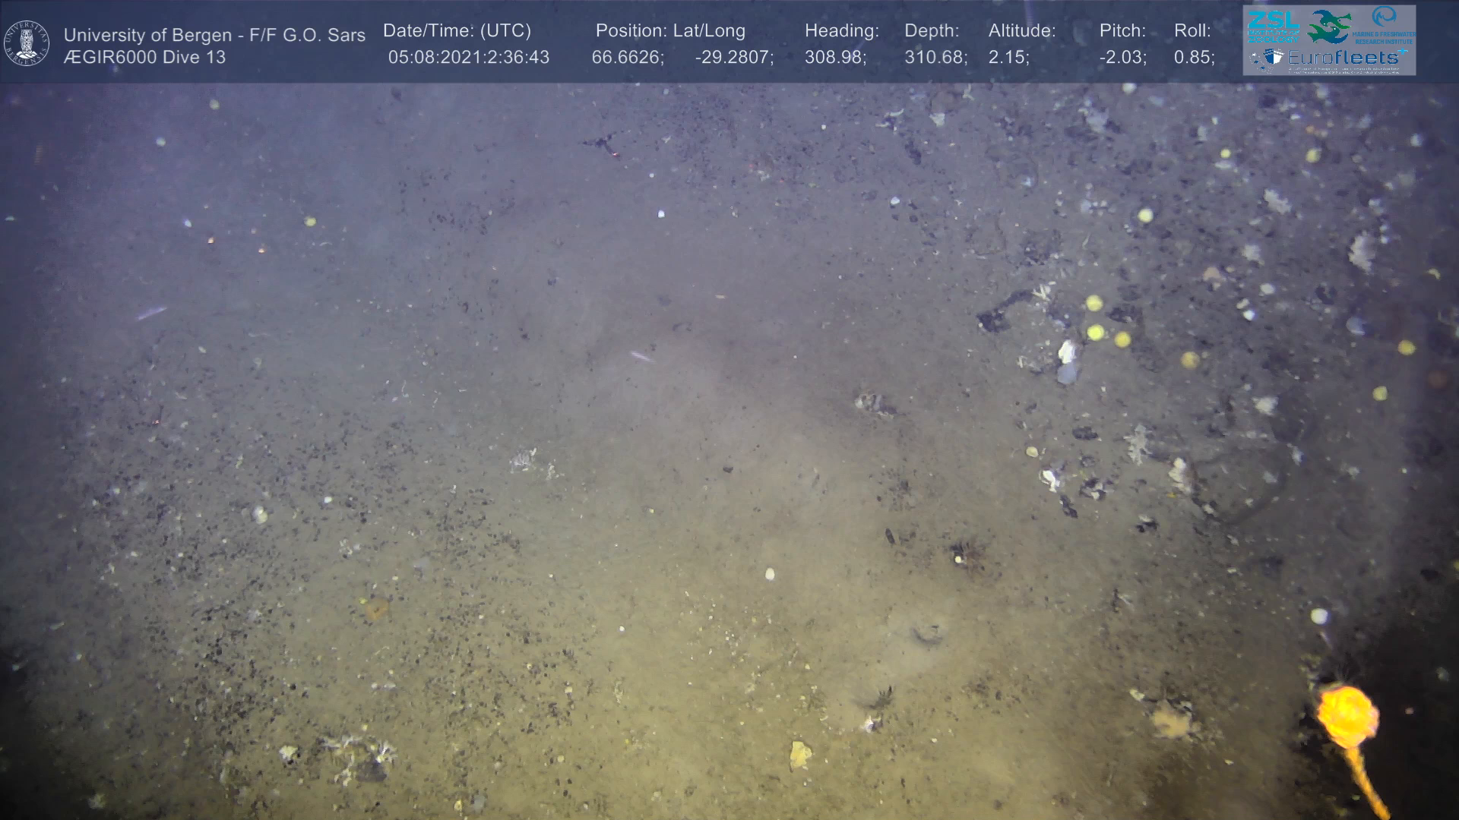Click the Depth value 310.68
Viewport: 1459px width, 820px height.
[x=935, y=58]
